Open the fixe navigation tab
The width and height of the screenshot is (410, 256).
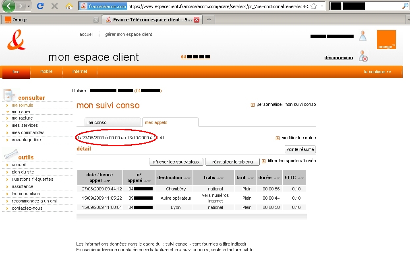point(16,72)
